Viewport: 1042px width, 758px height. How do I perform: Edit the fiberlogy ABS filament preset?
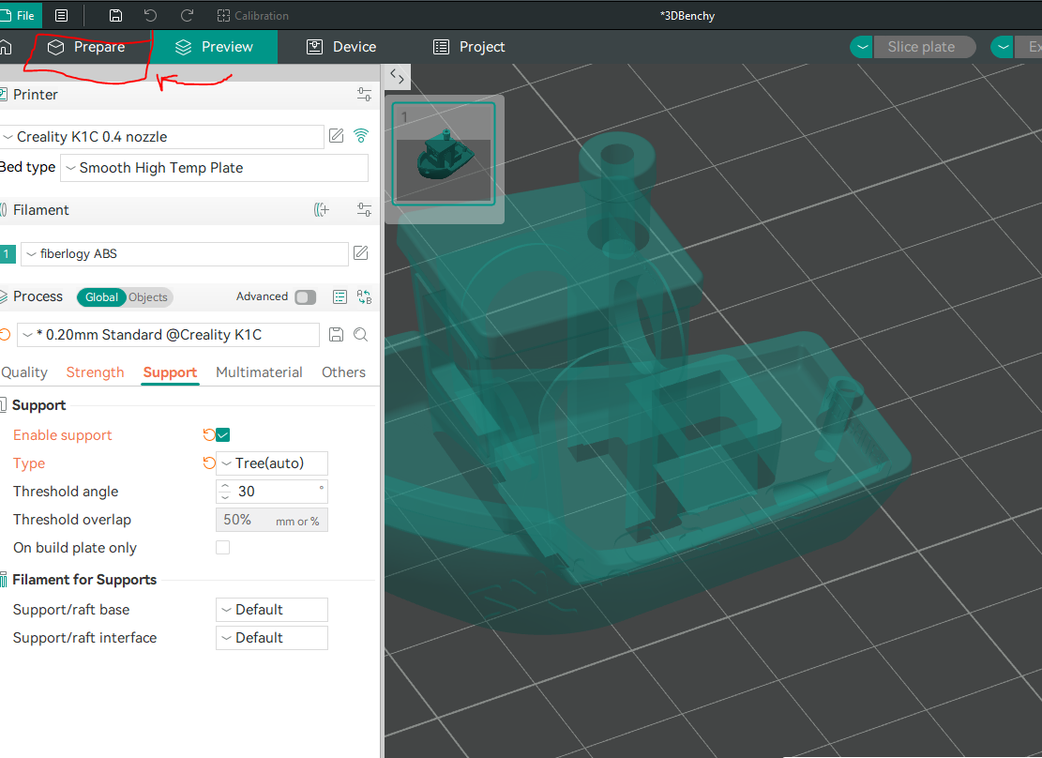[361, 252]
